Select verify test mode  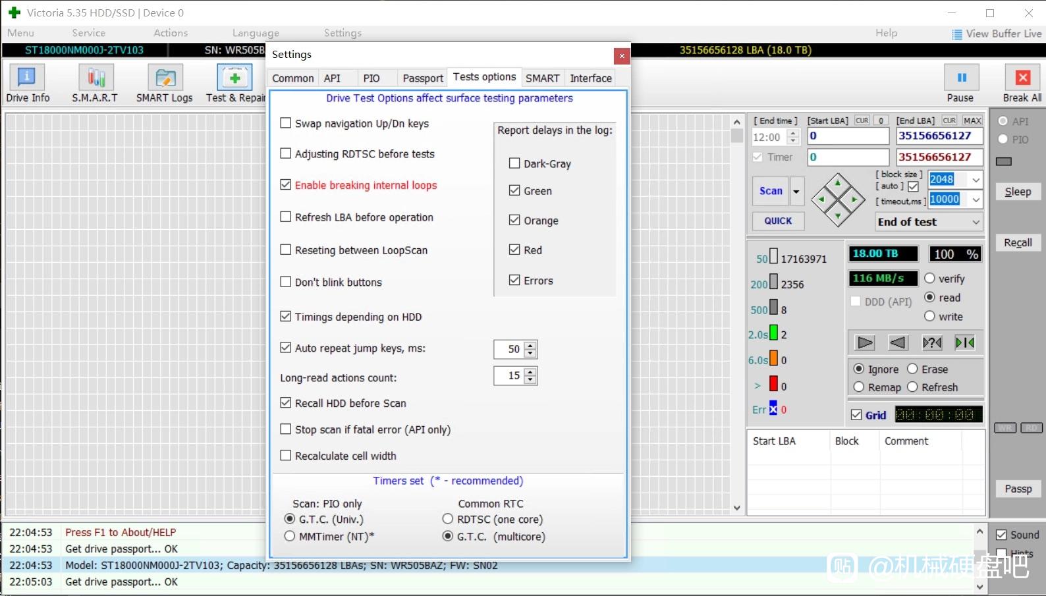point(930,279)
